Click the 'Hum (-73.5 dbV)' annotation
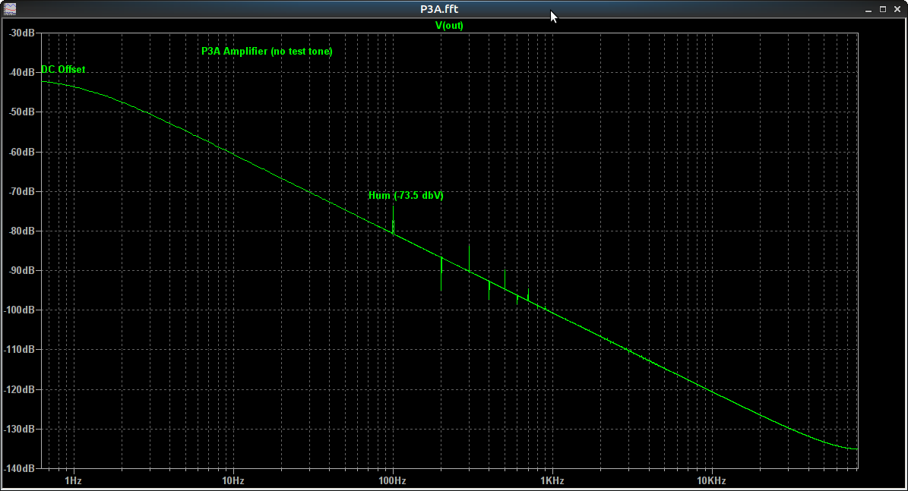This screenshot has height=491, width=908. click(406, 196)
